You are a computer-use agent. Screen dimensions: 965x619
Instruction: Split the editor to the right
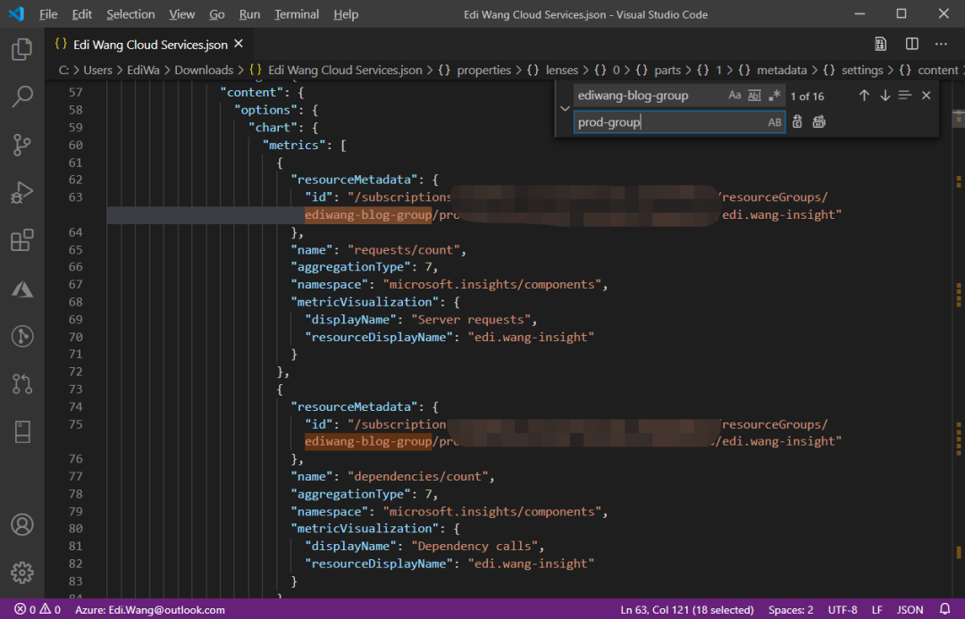point(912,44)
